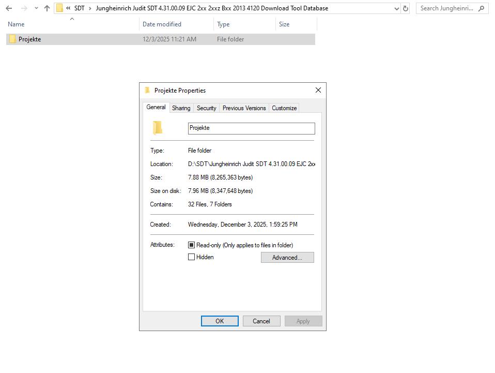This screenshot has width=495, height=373.
Task: Toggle the Hidden attribute checkbox
Action: pos(191,257)
